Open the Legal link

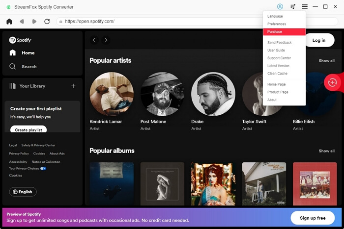13,145
